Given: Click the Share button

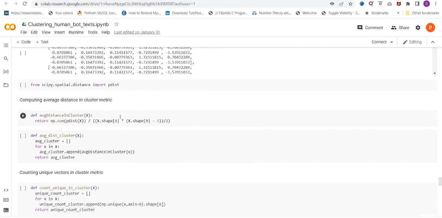Looking at the screenshot, I should 400,28.
